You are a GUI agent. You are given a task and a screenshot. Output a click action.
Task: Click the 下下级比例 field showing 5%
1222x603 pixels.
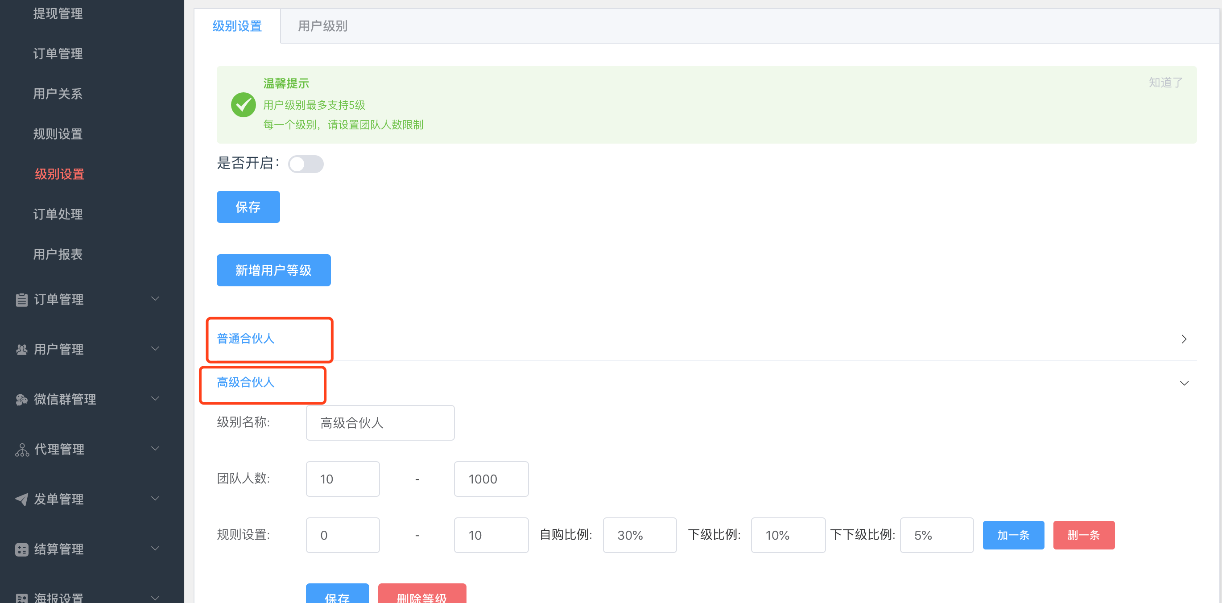pyautogui.click(x=937, y=535)
